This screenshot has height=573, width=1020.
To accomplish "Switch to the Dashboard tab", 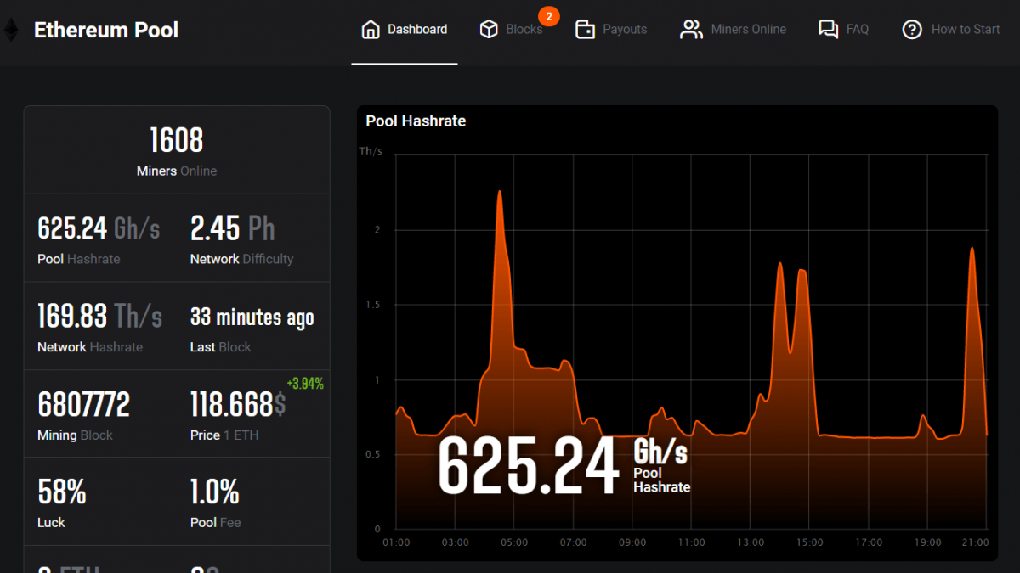I will (x=416, y=28).
